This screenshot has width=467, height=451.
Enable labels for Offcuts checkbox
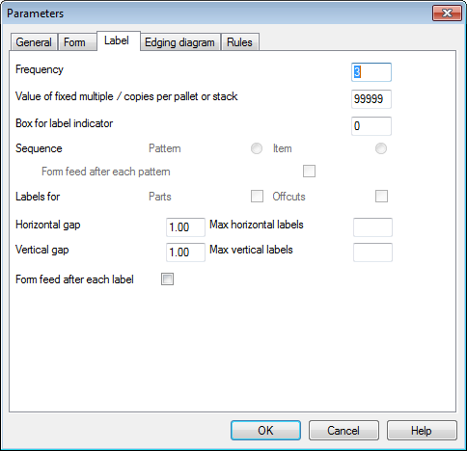381,197
